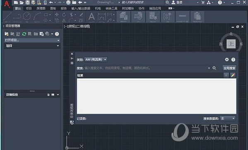Viewport: 248px width, 150px height.
Task: Click the Redo arrow icon
Action: (x=60, y=2)
